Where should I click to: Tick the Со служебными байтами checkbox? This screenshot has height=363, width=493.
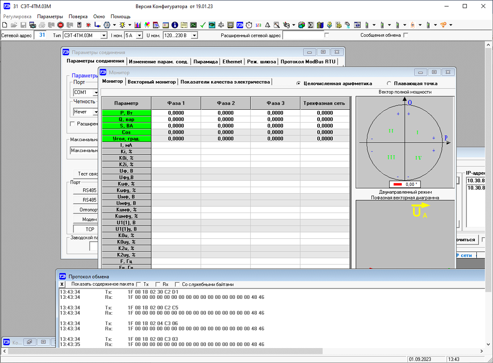pos(177,284)
